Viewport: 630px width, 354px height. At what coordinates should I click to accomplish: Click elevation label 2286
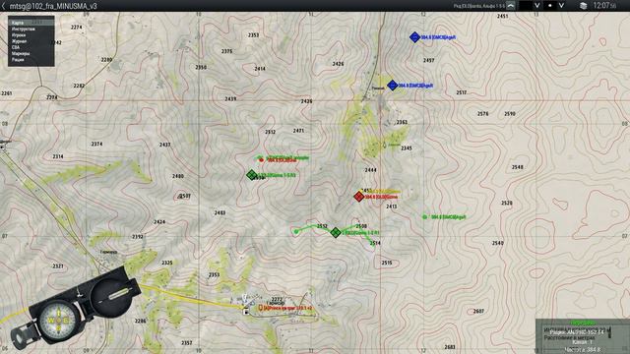coord(140,322)
